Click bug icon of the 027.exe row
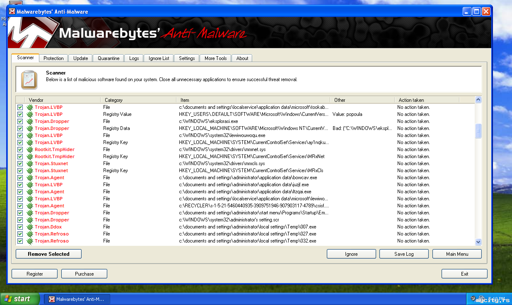512x305 pixels. coord(30,234)
